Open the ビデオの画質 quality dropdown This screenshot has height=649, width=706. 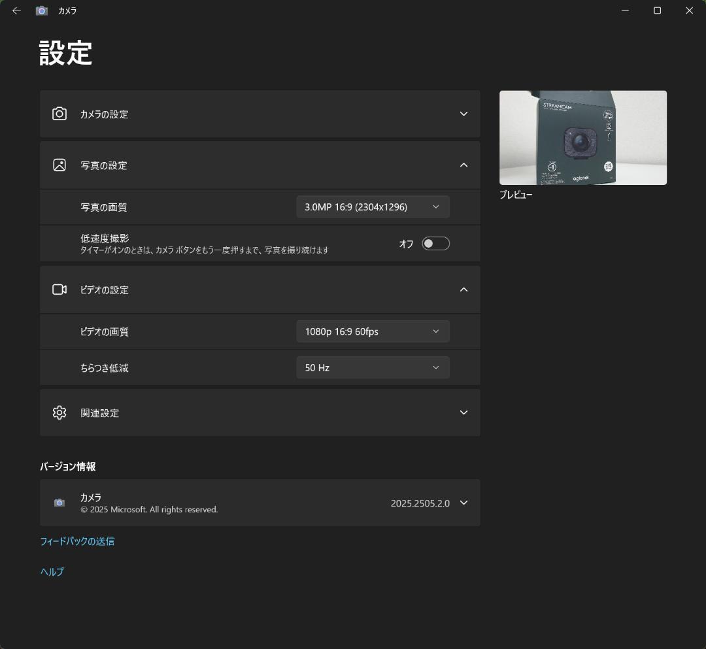point(373,331)
